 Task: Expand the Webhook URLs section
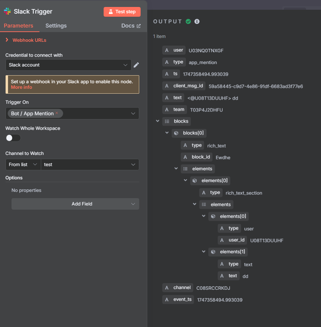point(26,40)
